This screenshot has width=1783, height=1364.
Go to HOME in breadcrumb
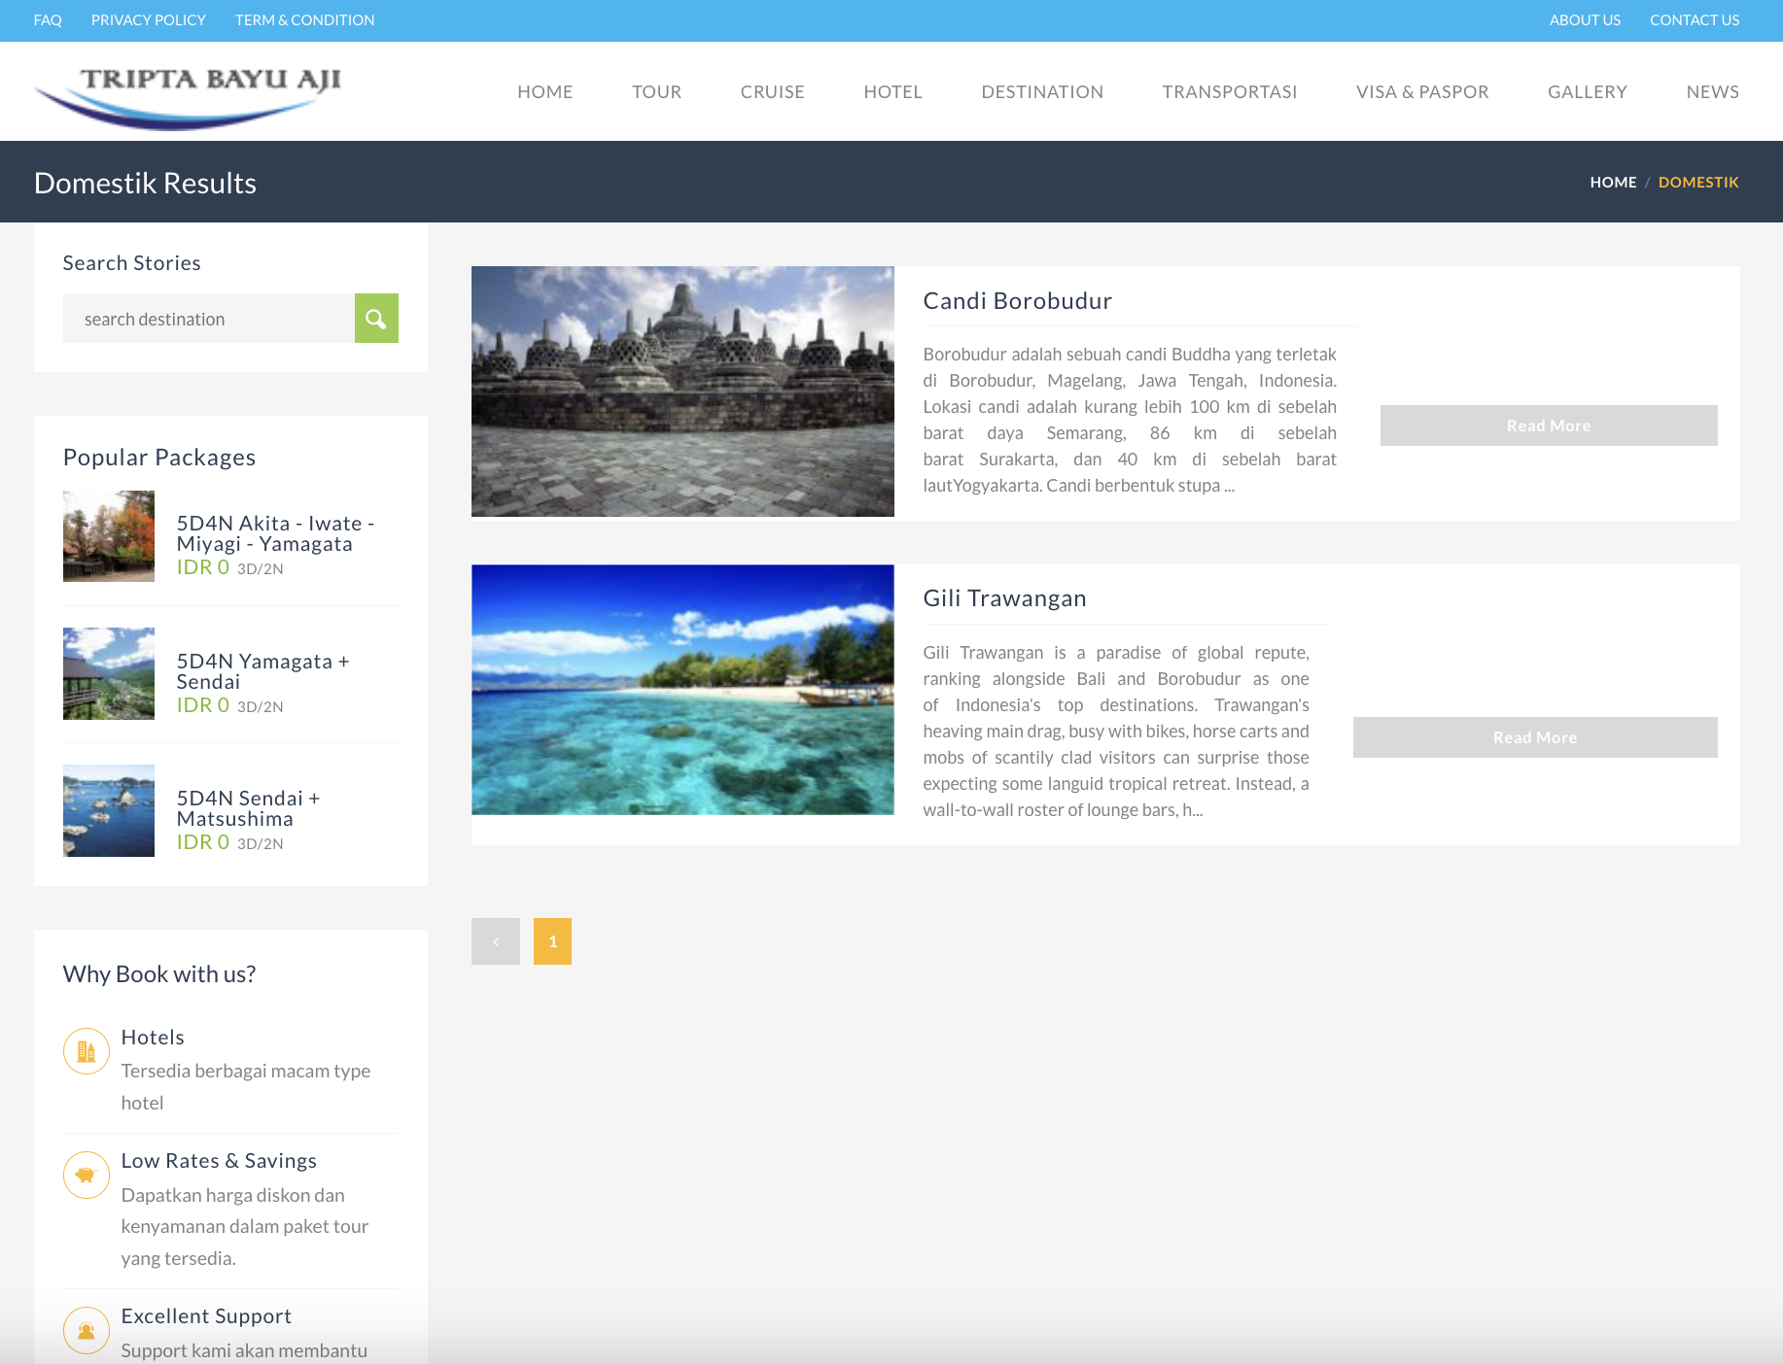1613,183
